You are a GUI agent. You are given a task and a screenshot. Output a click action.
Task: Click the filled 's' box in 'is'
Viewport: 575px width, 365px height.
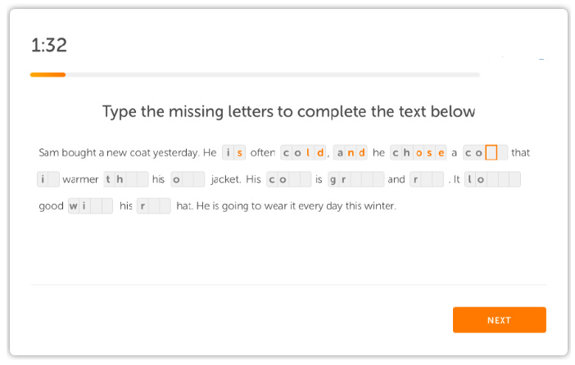239,152
